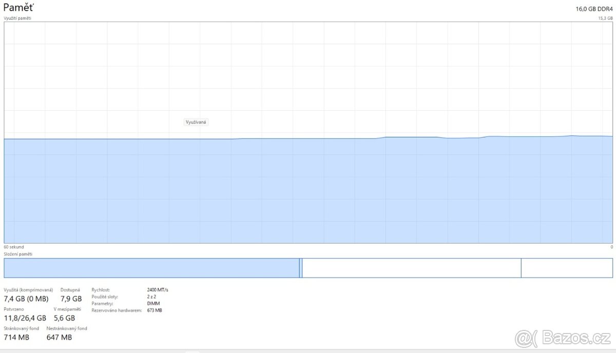Select the 2 z 2 slots value

[151, 297]
